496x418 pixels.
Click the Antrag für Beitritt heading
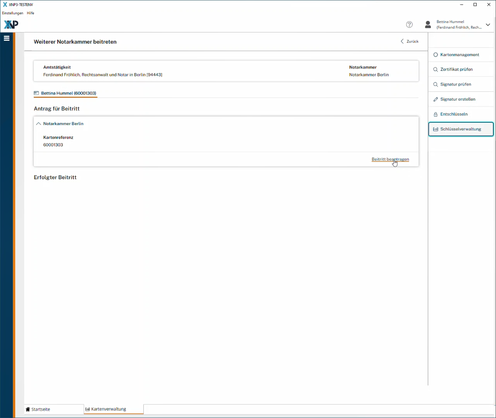(57, 109)
